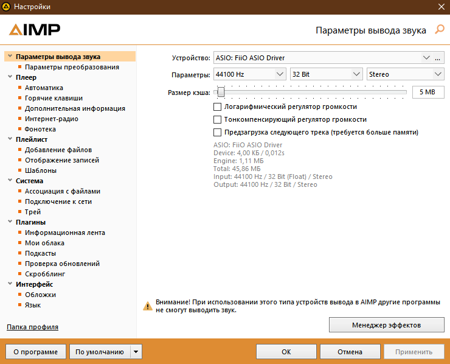Viewport: 450px width, 364px height.
Task: Close the Настройки settings window
Action: 441,7
